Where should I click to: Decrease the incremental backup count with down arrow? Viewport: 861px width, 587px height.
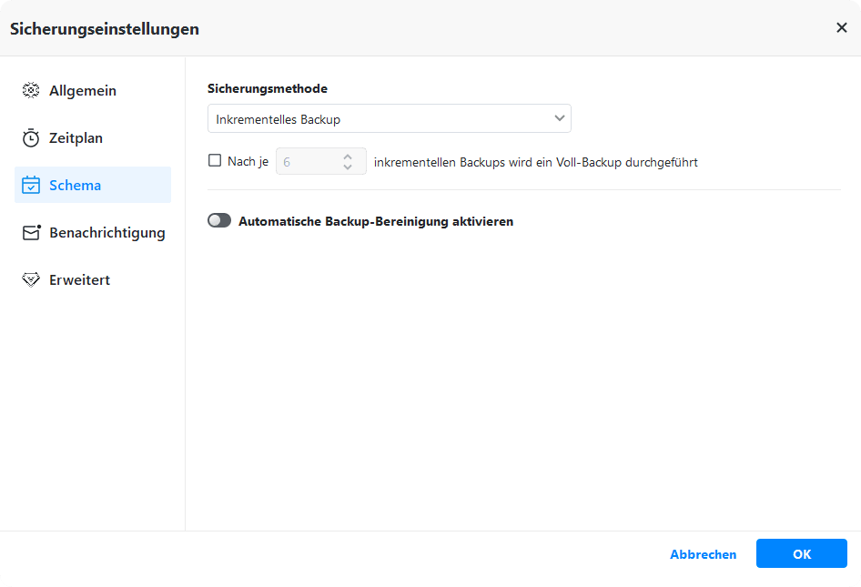pos(348,167)
